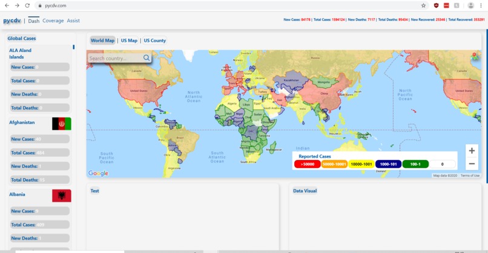Image resolution: width=488 pixels, height=253 pixels.
Task: Click the Global Cases heading
Action: (x=21, y=38)
